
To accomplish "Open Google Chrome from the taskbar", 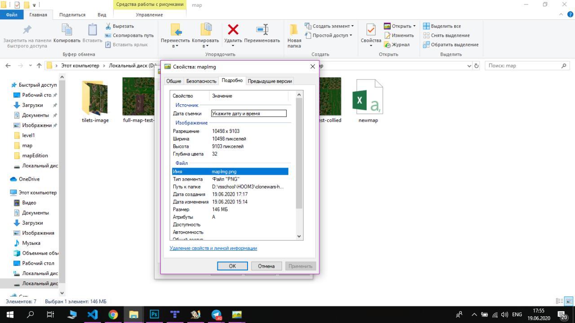I will click(x=113, y=314).
